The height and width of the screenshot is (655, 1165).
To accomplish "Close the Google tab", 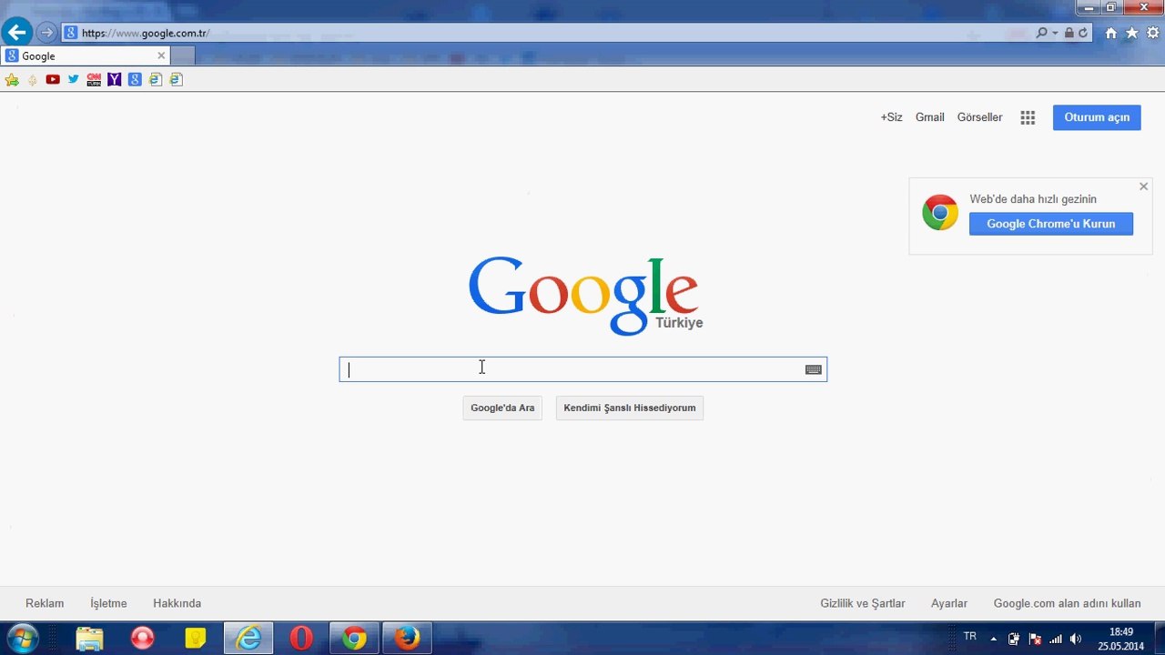I will click(161, 55).
